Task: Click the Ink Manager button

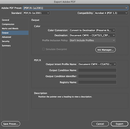Action: 106,50
